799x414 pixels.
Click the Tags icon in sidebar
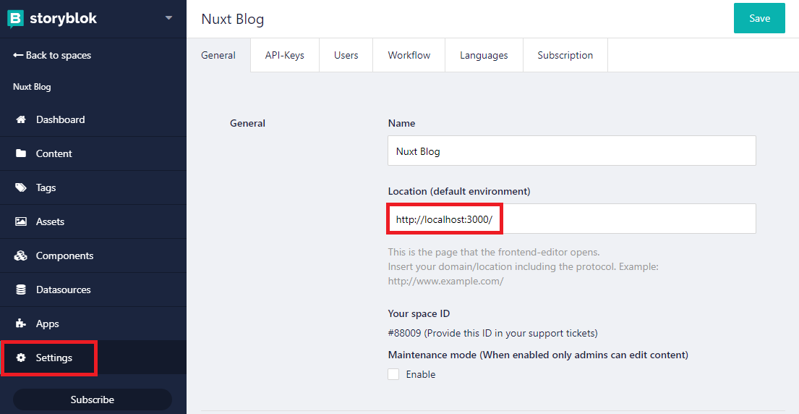pos(21,187)
